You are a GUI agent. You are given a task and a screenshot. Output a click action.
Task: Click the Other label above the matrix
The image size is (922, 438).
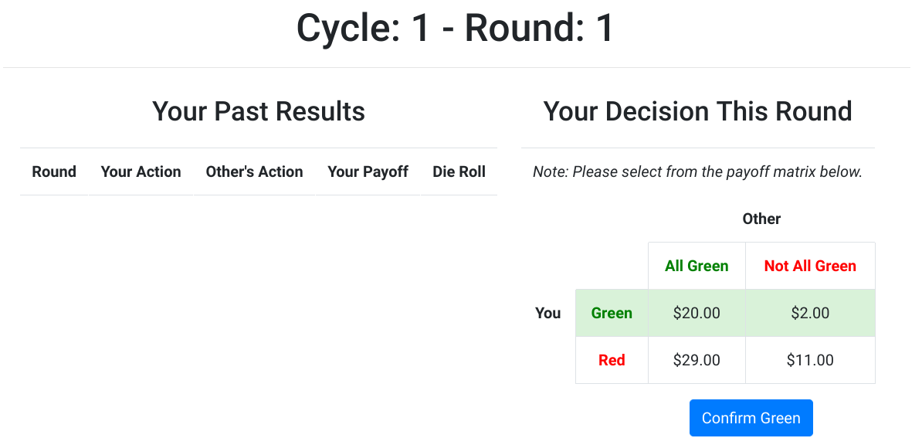[761, 219]
